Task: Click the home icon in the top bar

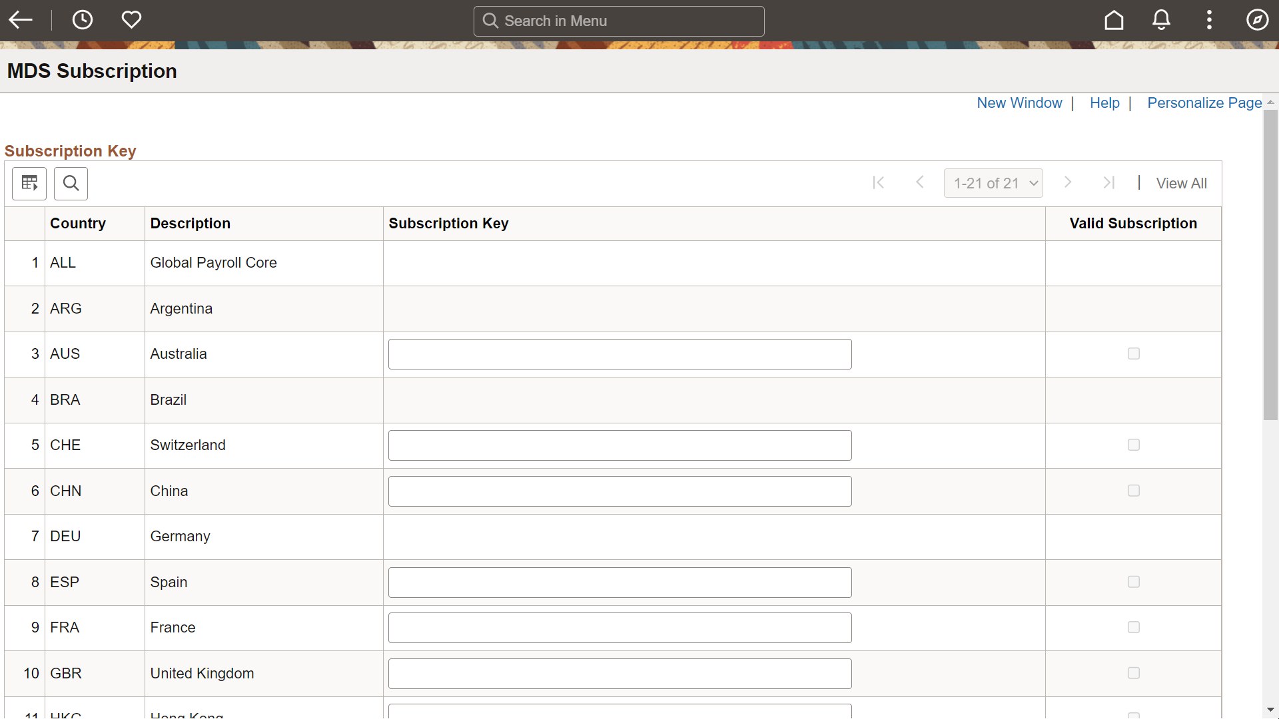Action: pos(1114,20)
